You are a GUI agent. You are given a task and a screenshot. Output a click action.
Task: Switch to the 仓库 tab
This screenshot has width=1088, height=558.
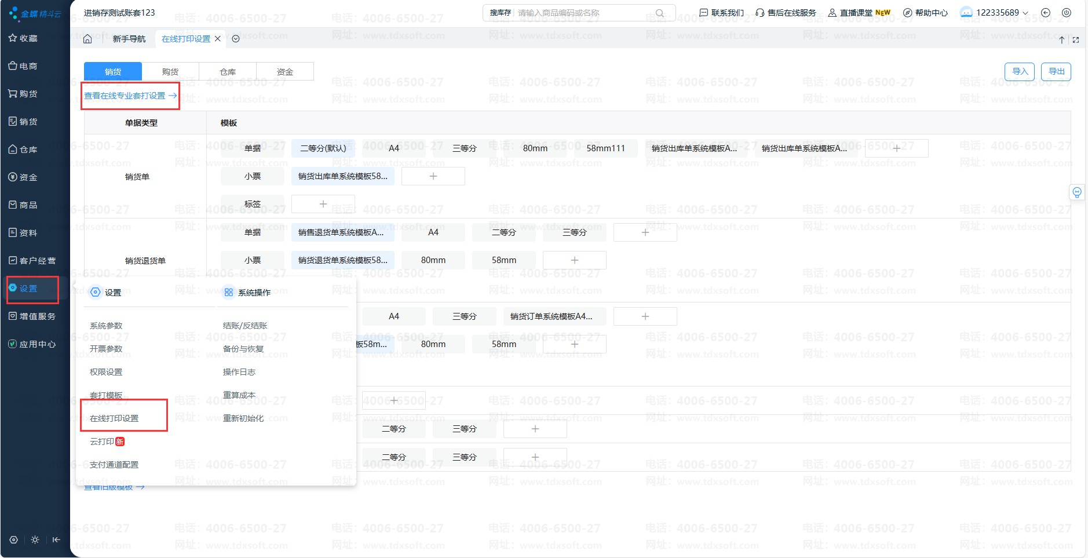228,72
